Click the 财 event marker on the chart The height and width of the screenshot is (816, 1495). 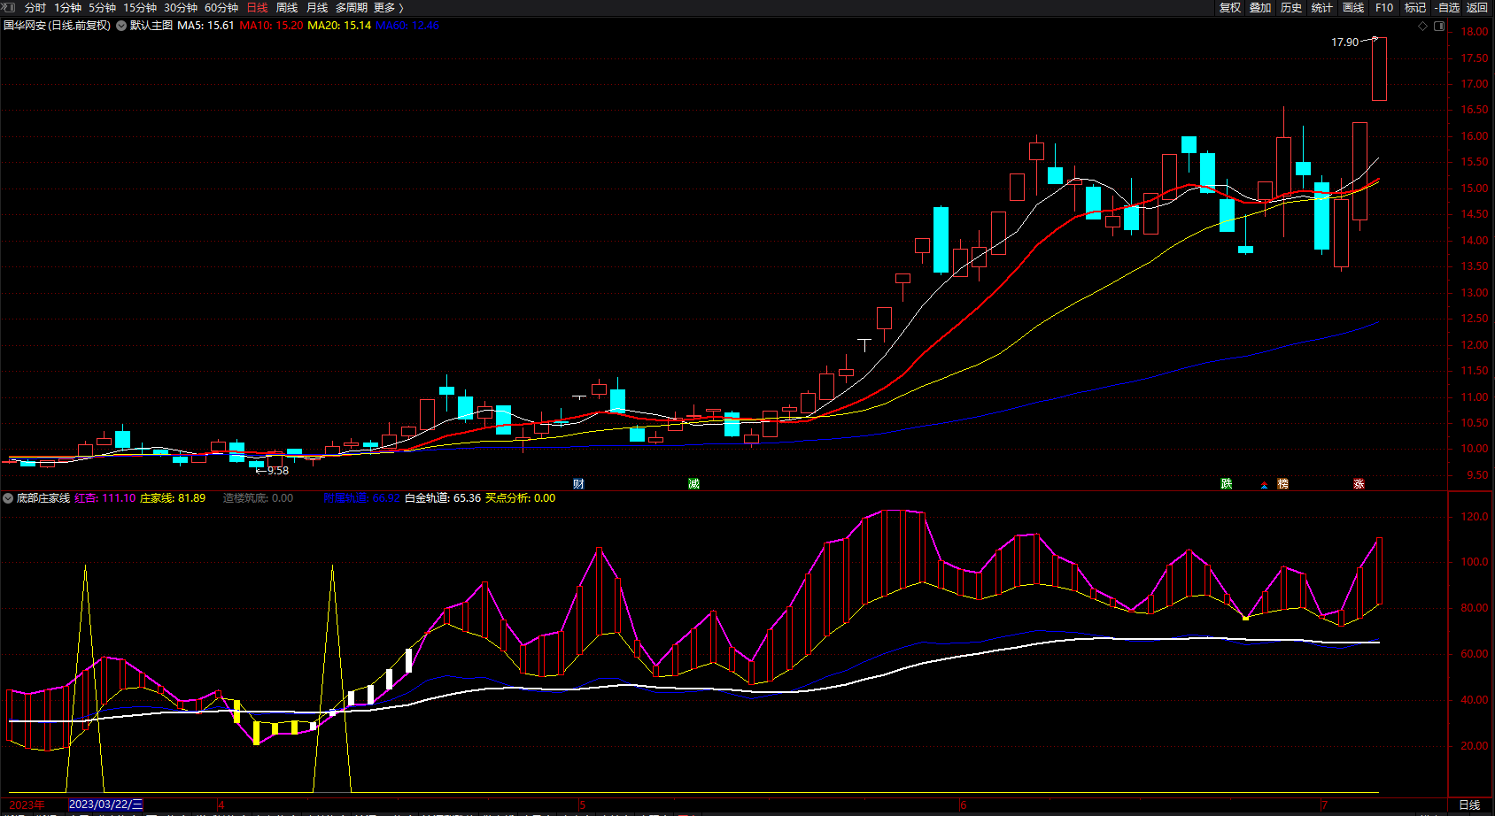[x=578, y=483]
